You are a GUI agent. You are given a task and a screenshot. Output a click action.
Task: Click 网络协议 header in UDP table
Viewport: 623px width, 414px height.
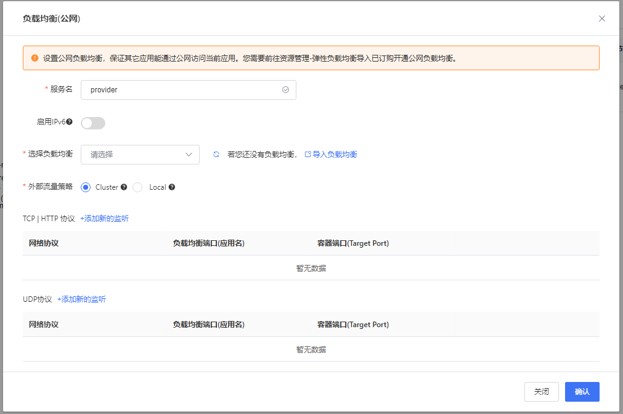44,325
